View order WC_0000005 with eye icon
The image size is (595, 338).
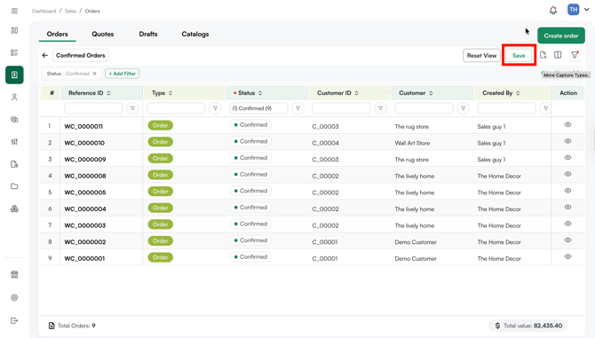click(567, 191)
